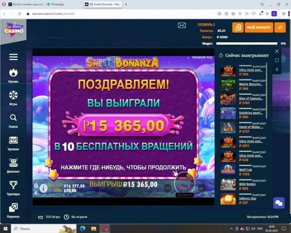Open ТОП Игры tab

(x=49, y=217)
